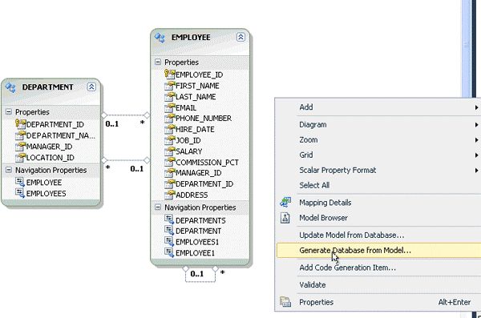Collapse the EMPLOYEE entity with chevron button
481x318 pixels.
[240, 38]
